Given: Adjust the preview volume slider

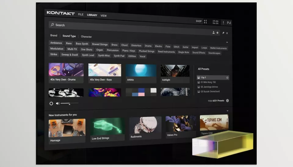Looking at the screenshot, I should pos(69,104).
